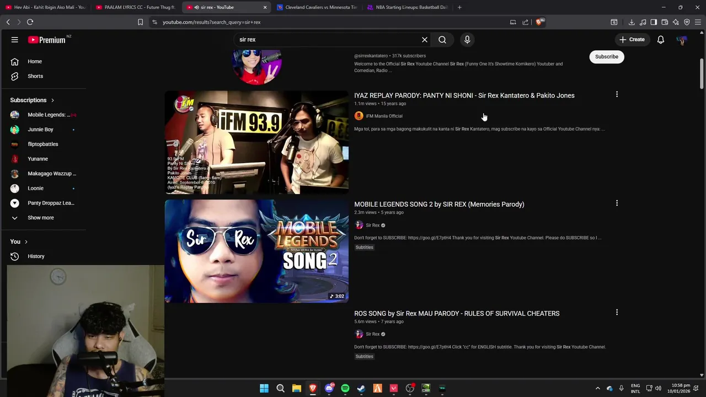Toggle the browser sidebar panel
The width and height of the screenshot is (706, 397).
(654, 22)
